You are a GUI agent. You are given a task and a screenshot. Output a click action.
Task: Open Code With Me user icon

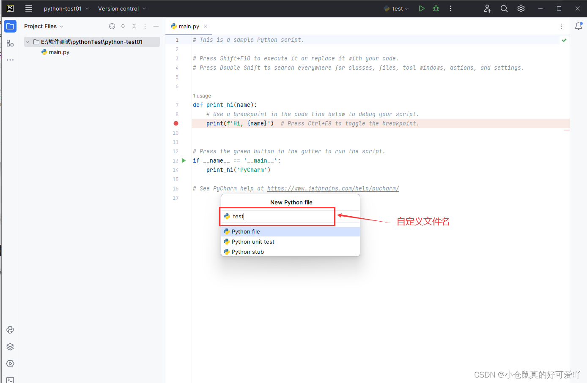pos(488,8)
